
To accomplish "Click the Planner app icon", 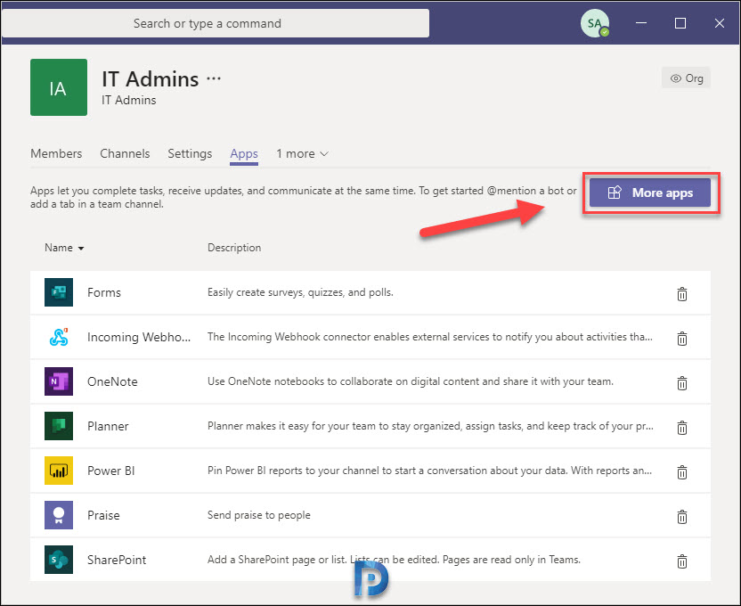I will coord(59,425).
